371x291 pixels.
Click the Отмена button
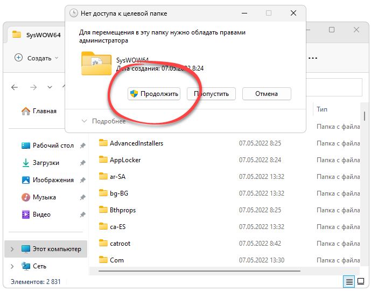pos(267,94)
